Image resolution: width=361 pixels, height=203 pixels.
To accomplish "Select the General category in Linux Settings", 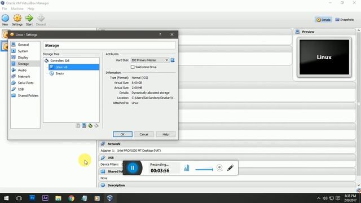I will (x=23, y=45).
